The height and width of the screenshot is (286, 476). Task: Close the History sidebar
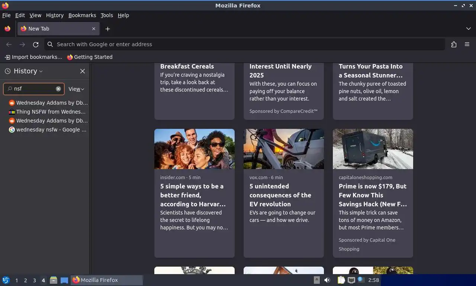(83, 71)
